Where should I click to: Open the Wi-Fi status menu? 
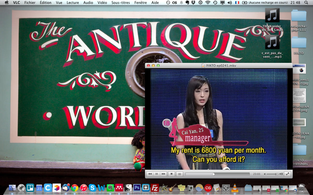click(x=208, y=3)
